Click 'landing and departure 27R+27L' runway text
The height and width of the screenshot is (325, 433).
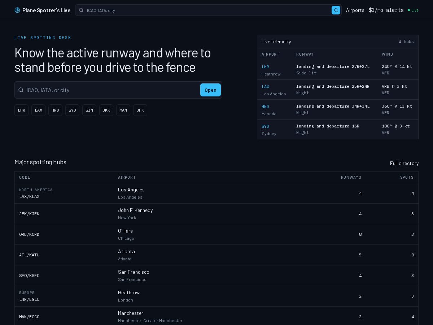tap(333, 66)
